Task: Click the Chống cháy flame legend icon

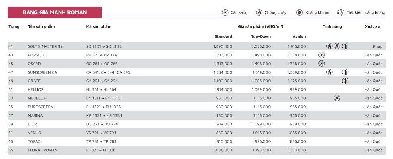Action: (x=259, y=12)
